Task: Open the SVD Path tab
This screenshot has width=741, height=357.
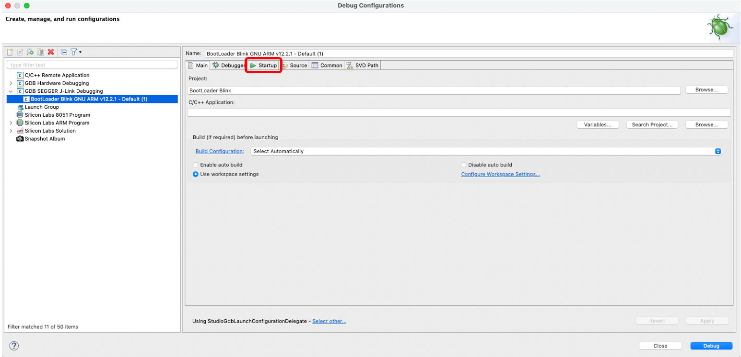Action: 363,66
